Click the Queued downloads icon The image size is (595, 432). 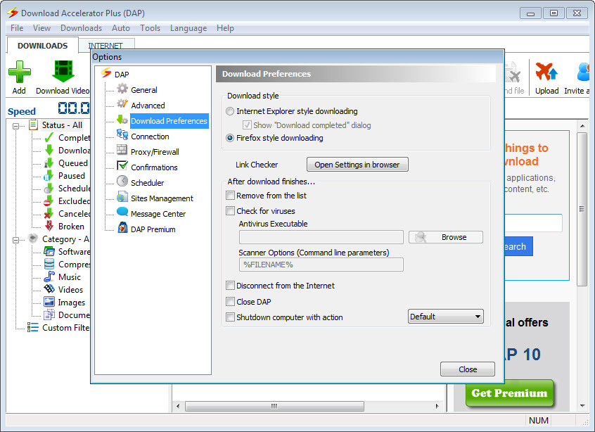pos(49,163)
